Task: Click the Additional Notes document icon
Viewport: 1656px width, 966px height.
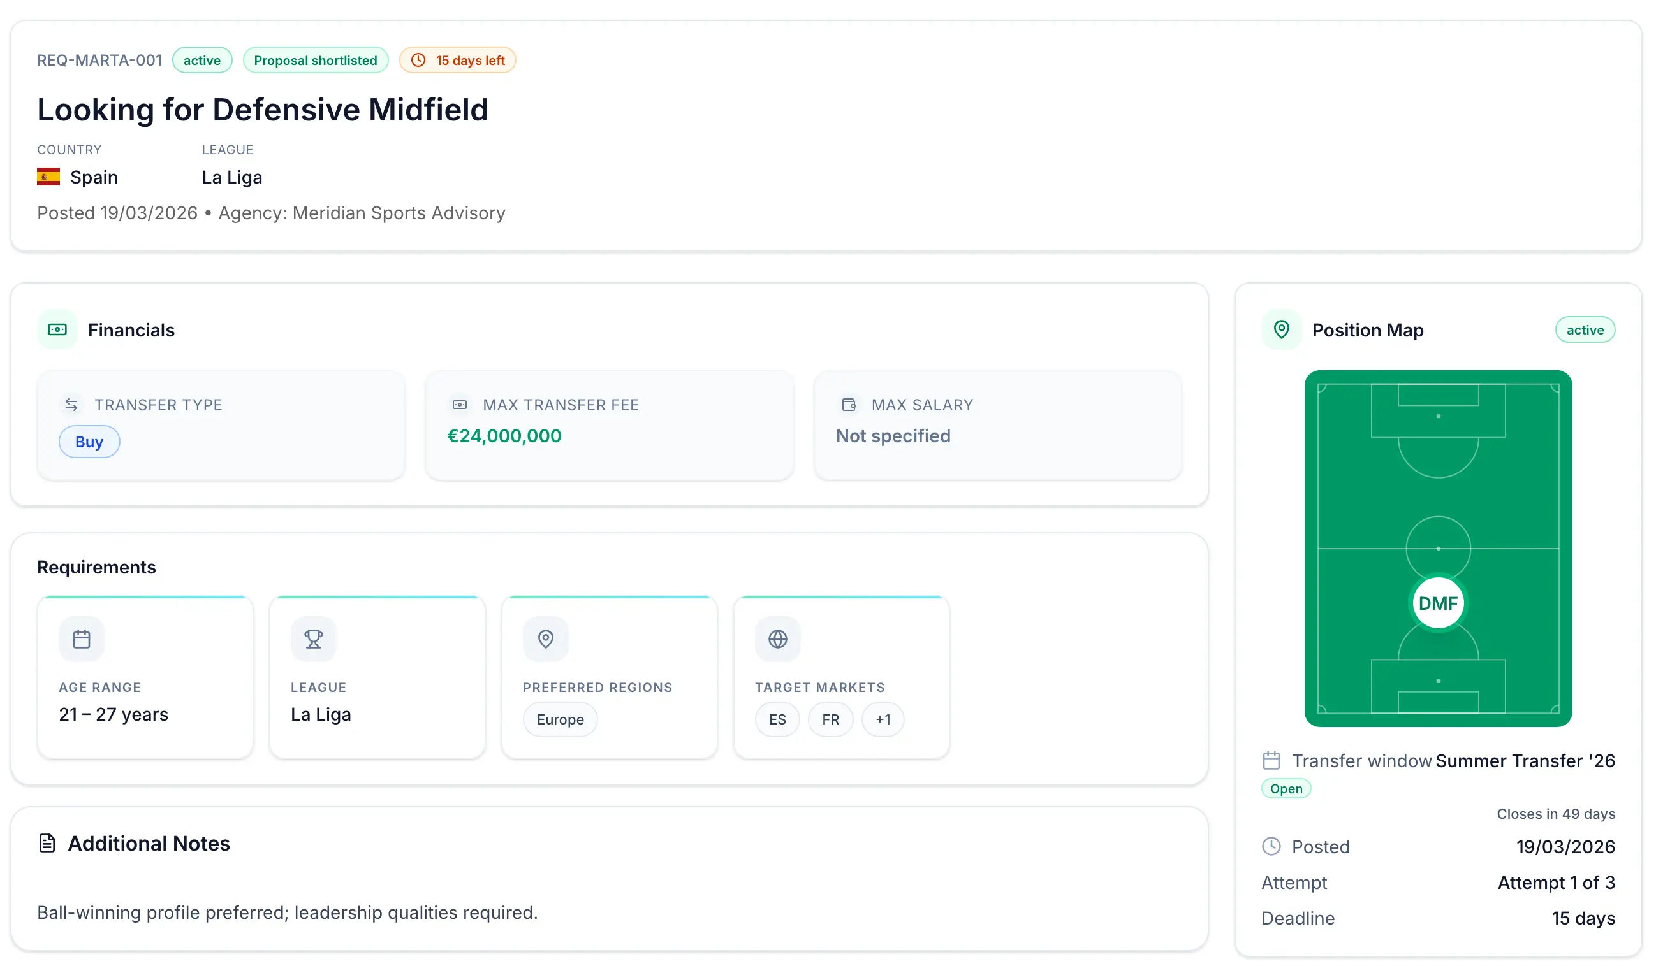Action: (x=47, y=843)
